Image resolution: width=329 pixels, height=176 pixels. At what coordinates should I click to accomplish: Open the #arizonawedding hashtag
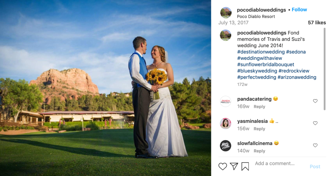coord(297,77)
